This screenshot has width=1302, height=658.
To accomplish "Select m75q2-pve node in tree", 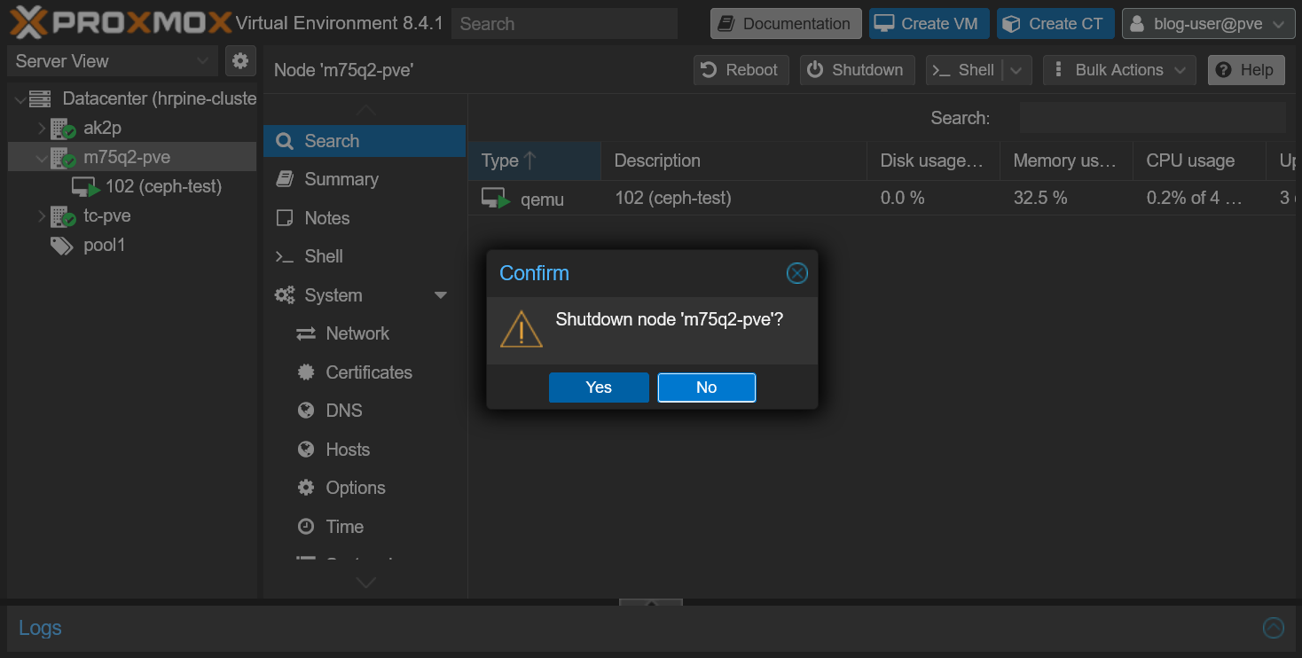I will click(x=127, y=157).
